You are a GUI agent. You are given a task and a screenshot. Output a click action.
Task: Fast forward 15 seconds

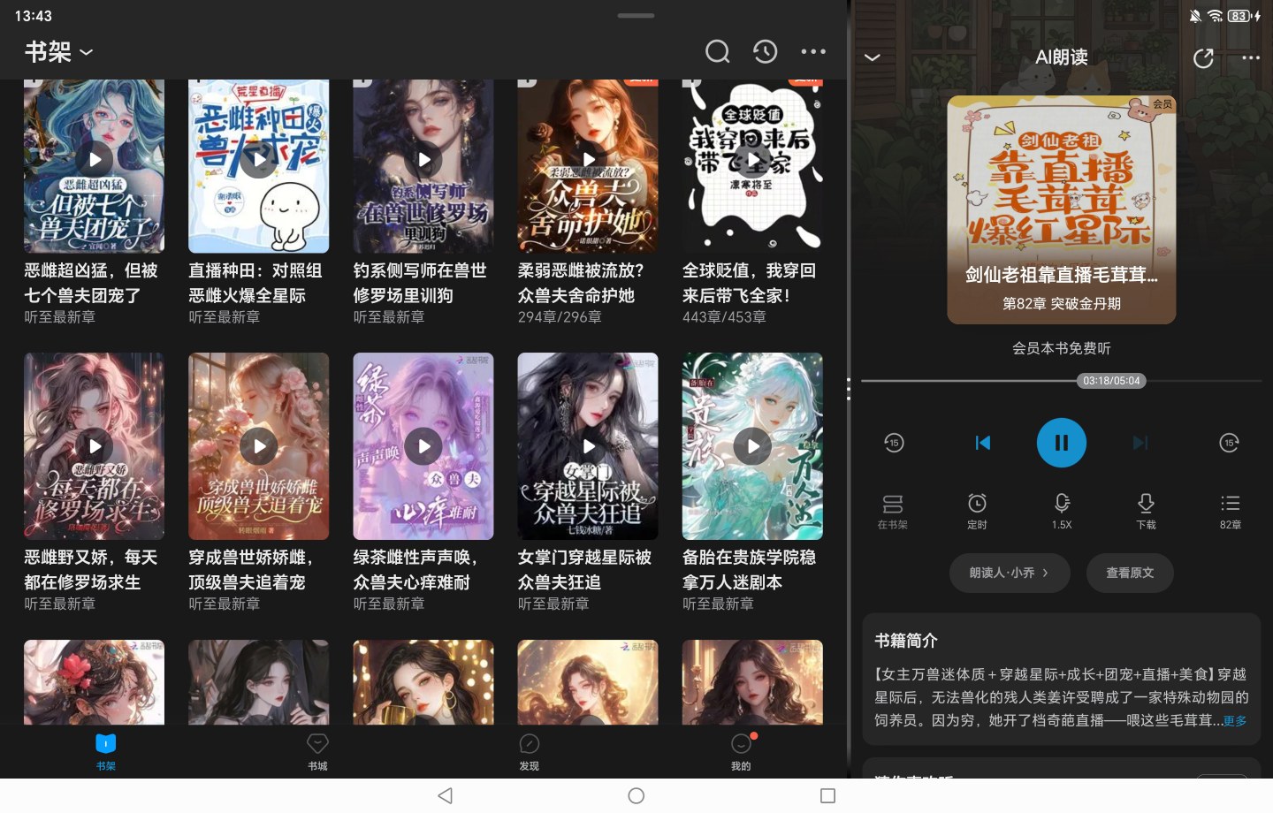(1230, 443)
